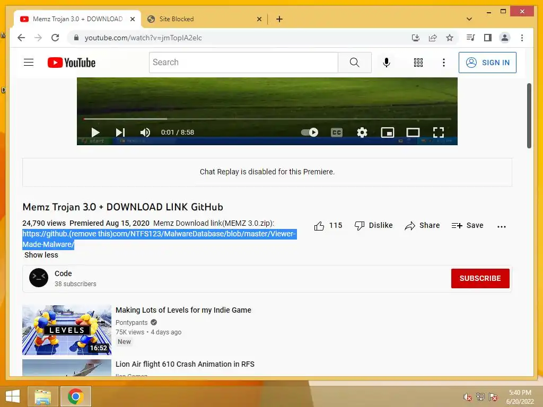The height and width of the screenshot is (407, 543).
Task: Save video to a playlist
Action: click(468, 226)
